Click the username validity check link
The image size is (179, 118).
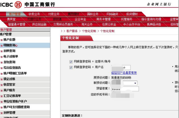pos(124,73)
